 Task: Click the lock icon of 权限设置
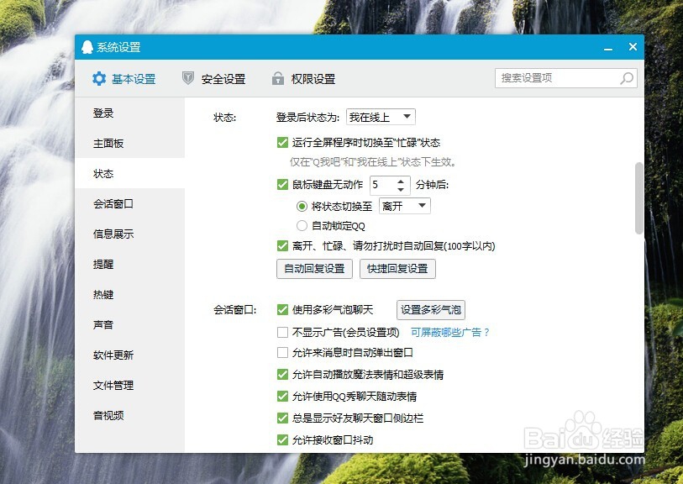pos(278,78)
